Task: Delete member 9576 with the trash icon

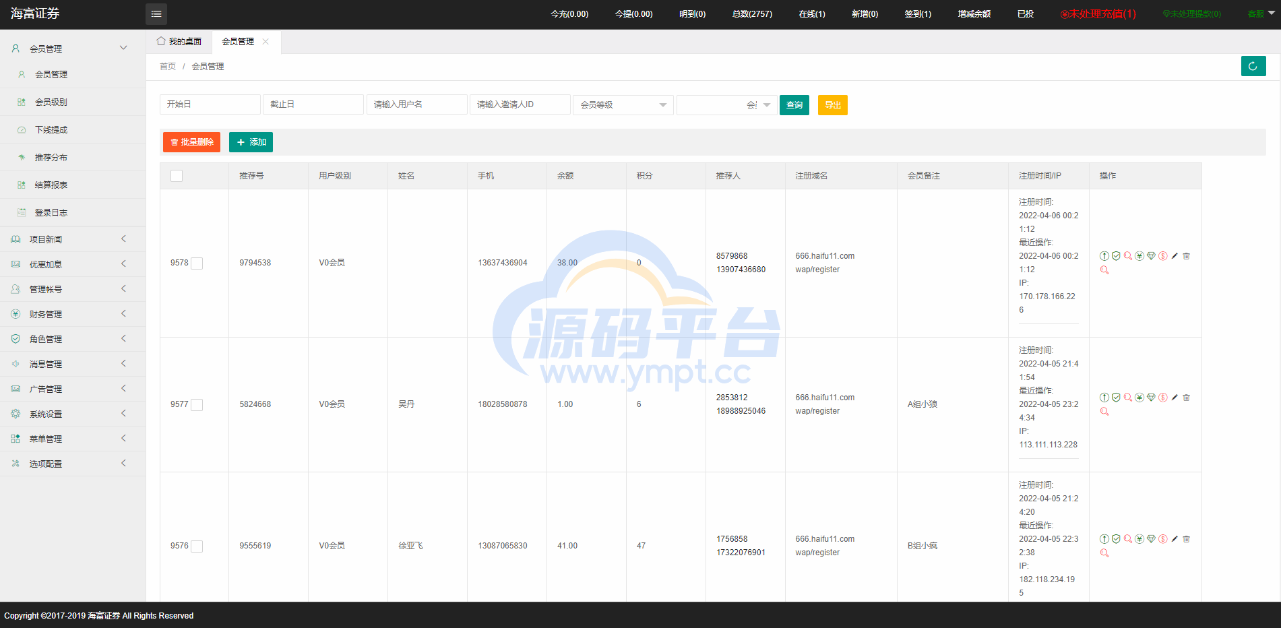Action: coord(1187,539)
